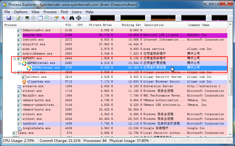Click the Commit Charge status bar entry
Screen dimensions: 235x146
coord(60,141)
